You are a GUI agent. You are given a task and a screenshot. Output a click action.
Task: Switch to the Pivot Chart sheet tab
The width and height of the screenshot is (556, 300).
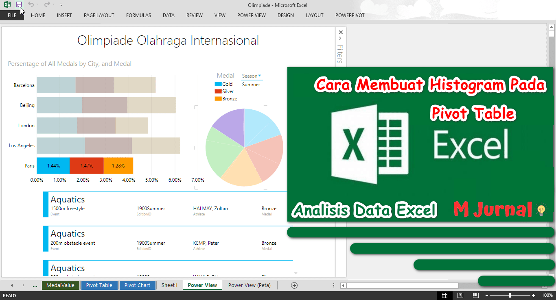137,285
